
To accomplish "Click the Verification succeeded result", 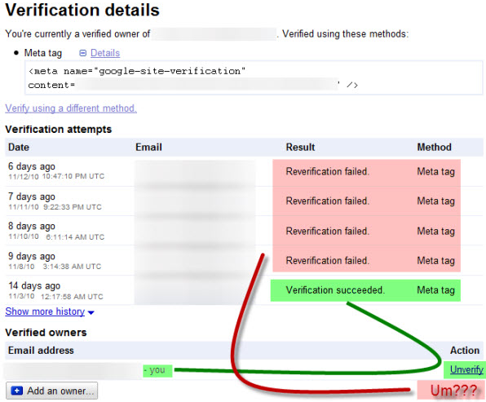I will (x=335, y=290).
